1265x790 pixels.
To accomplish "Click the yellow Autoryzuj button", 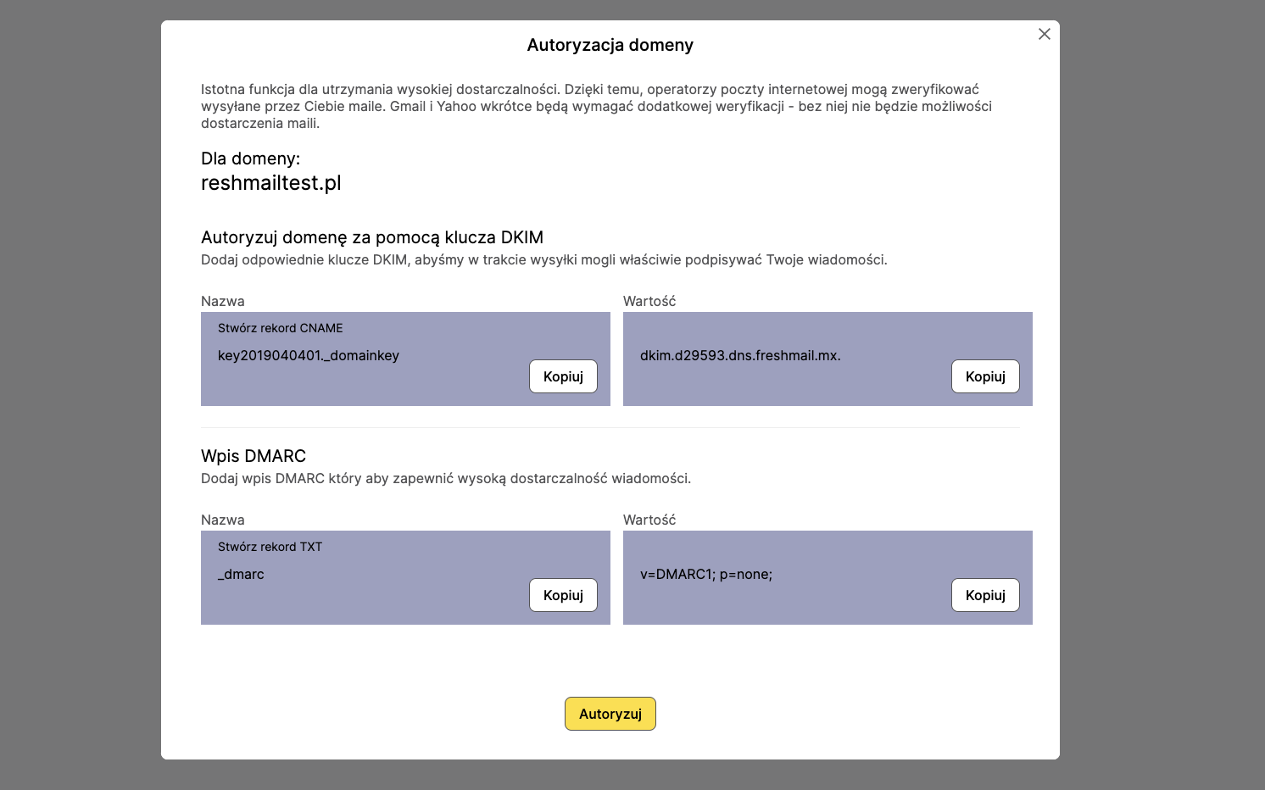I will 610,714.
